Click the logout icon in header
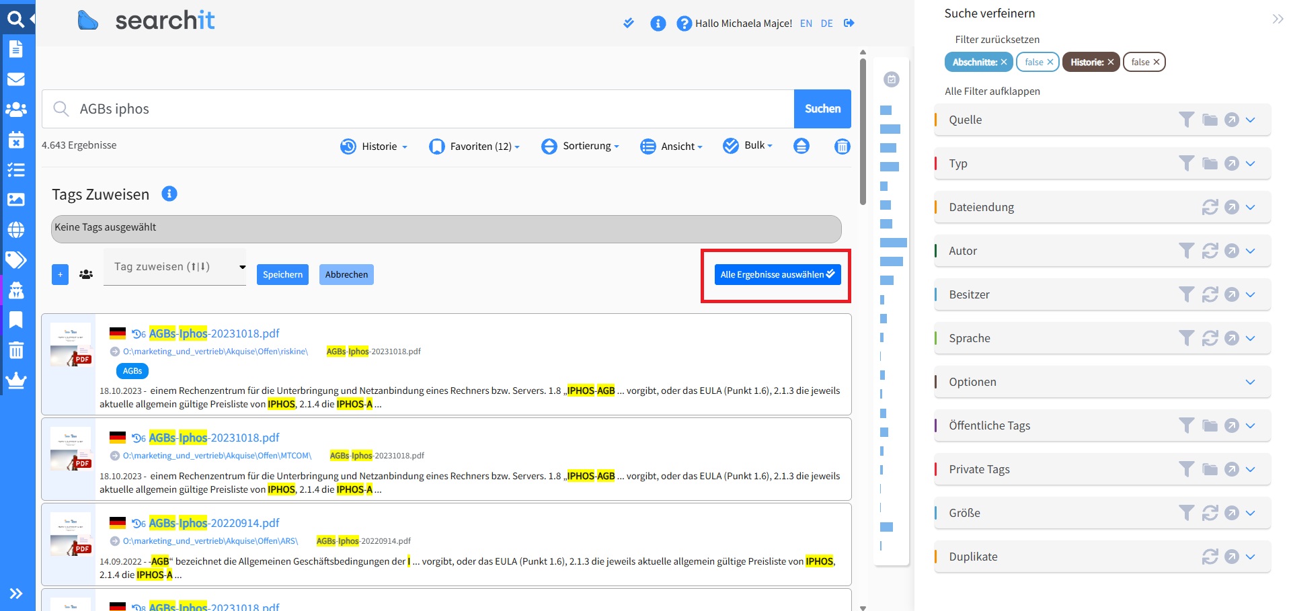This screenshot has height=611, width=1291. (849, 24)
